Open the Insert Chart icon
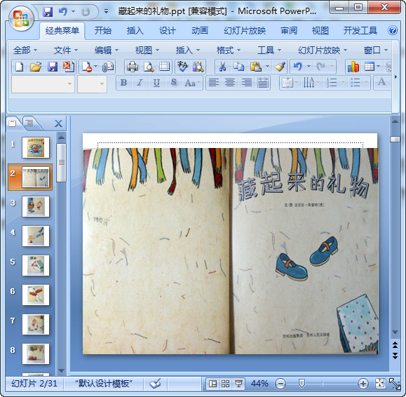The width and height of the screenshot is (406, 397). tap(353, 67)
